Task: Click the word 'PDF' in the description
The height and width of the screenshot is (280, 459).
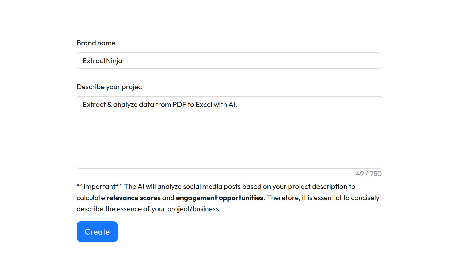Action: 179,105
